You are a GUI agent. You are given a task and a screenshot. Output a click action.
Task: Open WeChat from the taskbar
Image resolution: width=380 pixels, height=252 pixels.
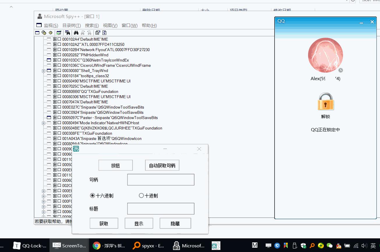pyautogui.click(x=329, y=246)
